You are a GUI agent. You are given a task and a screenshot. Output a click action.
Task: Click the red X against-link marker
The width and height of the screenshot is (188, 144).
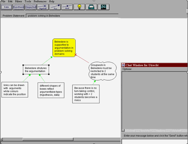tap(76, 55)
